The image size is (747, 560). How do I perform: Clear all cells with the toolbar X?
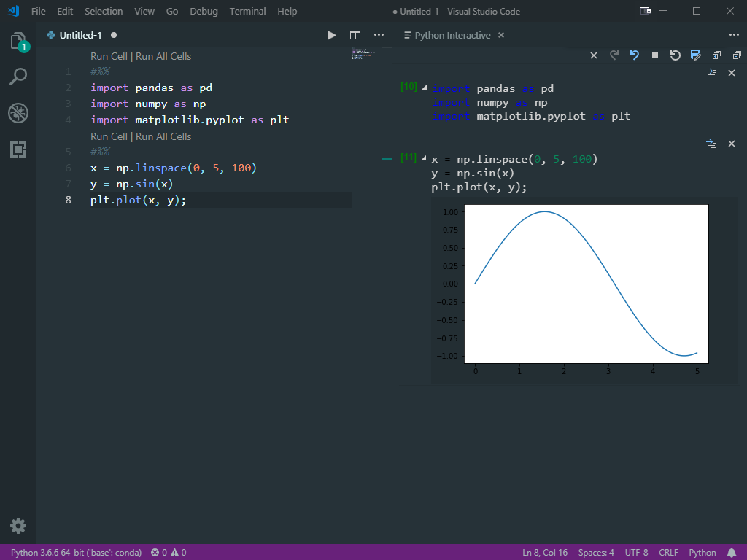pyautogui.click(x=594, y=55)
